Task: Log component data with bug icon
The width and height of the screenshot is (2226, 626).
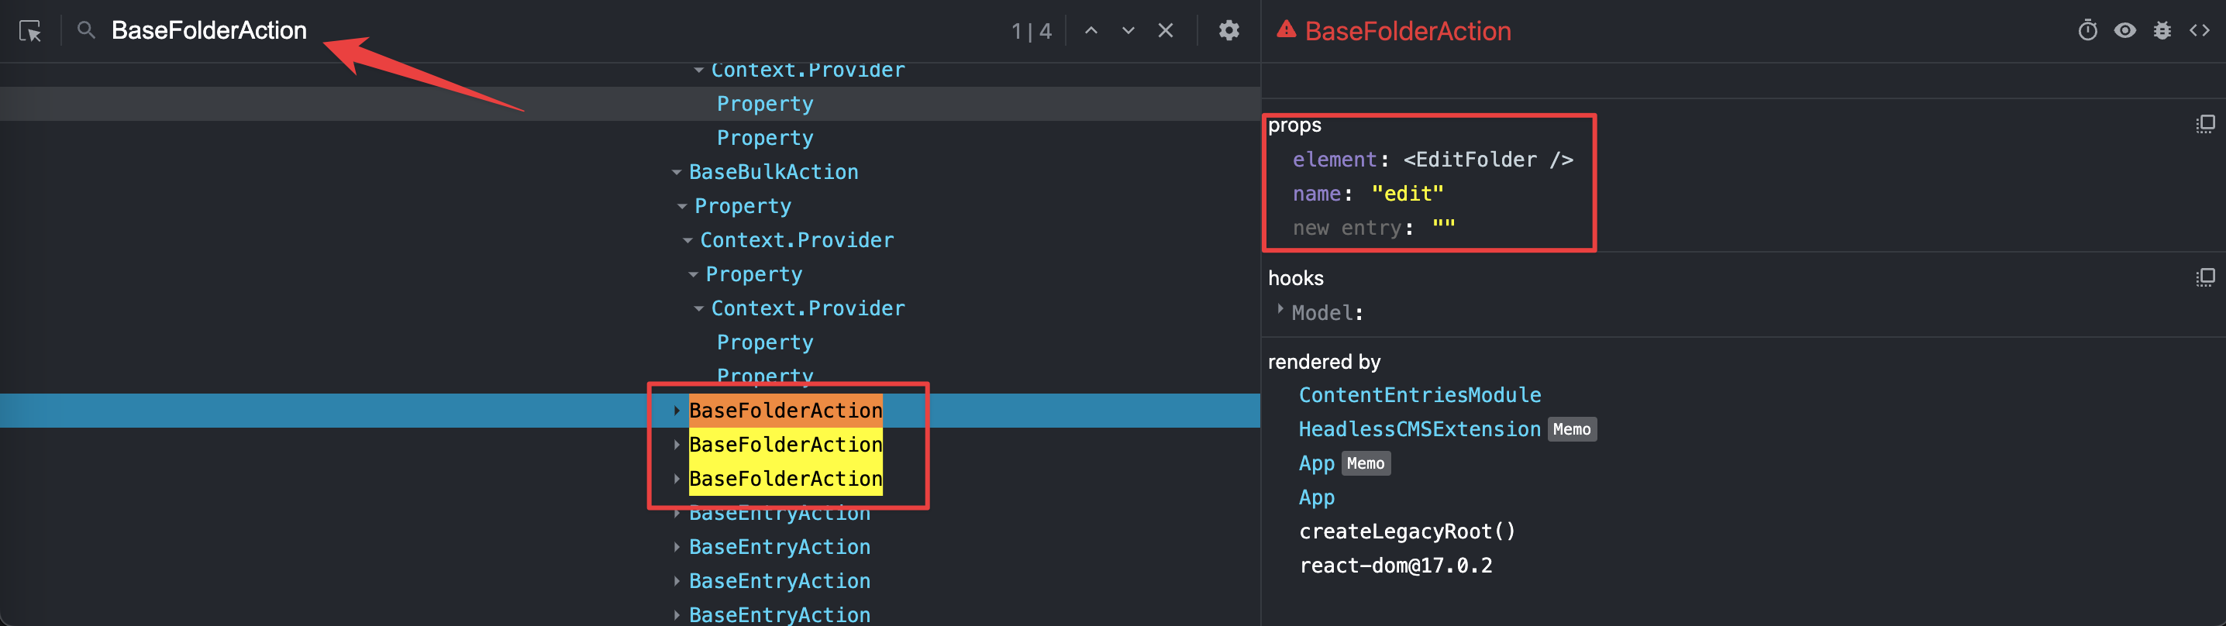Action: click(2162, 31)
